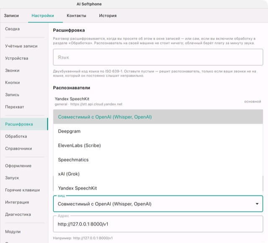Select Кнопки in the sidebar
Viewport: 268px width, 243px height.
[24, 82]
